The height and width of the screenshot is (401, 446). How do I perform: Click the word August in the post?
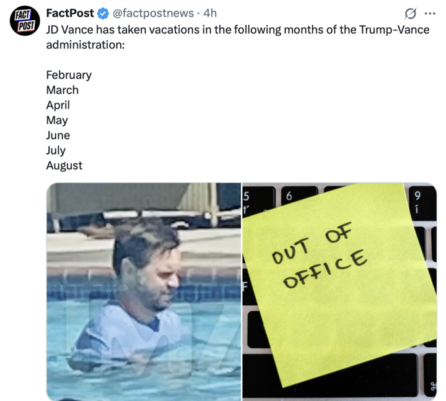click(64, 165)
